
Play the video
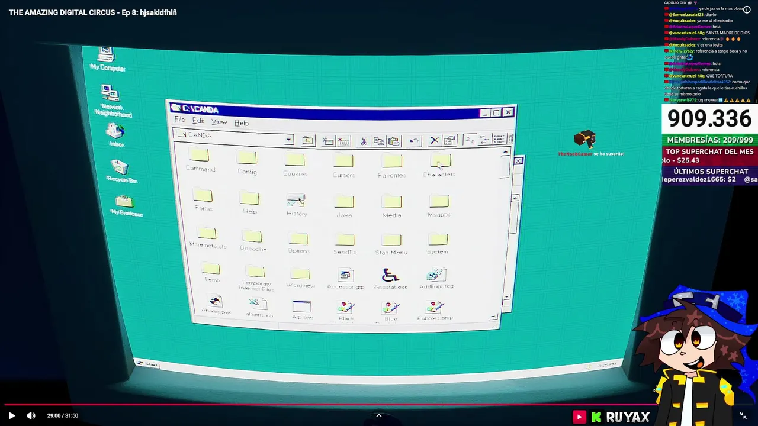(x=11, y=415)
